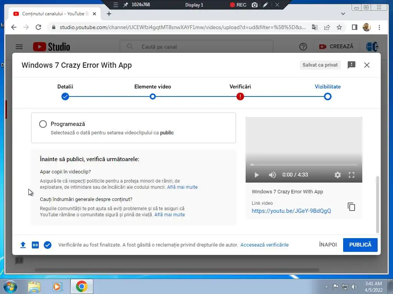
Task: Open Windows Media Player from the taskbar
Action: tap(58, 286)
